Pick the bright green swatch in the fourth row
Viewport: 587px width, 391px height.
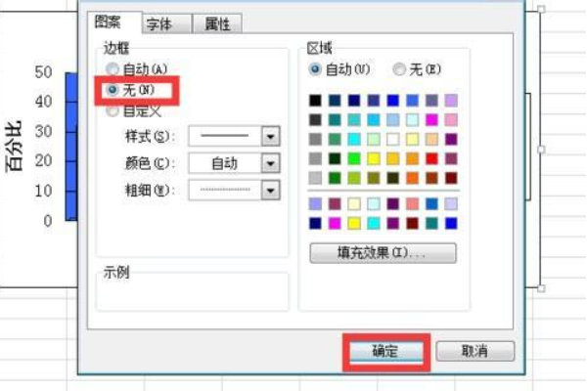pos(354,158)
